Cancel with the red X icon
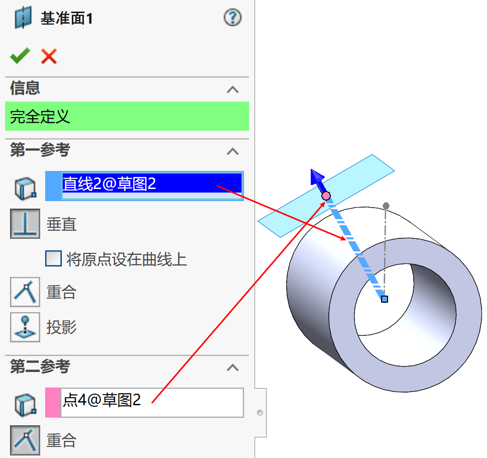This screenshot has height=458, width=487. 49,56
